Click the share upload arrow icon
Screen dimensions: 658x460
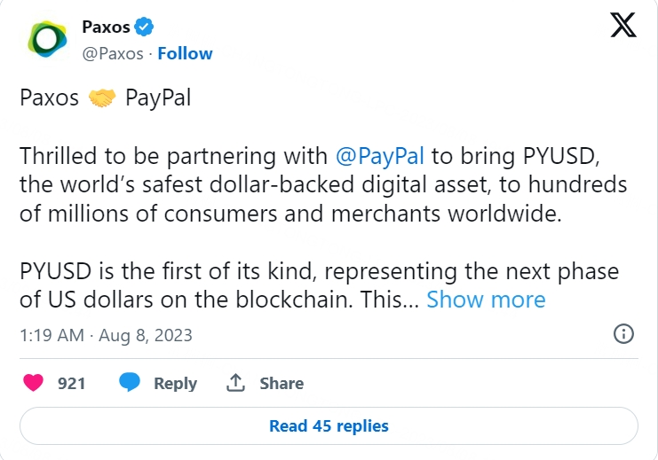pos(235,383)
